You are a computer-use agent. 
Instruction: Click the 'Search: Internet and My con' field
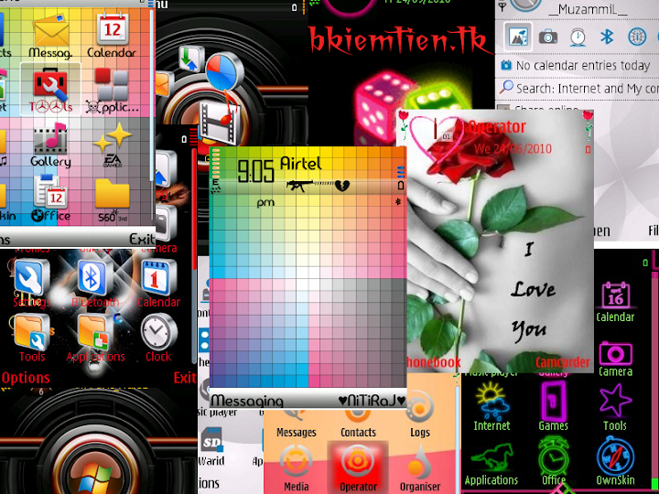tap(577, 88)
